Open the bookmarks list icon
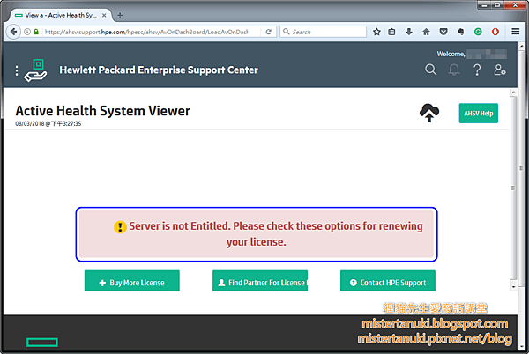The height and width of the screenshot is (354, 529). 391,32
